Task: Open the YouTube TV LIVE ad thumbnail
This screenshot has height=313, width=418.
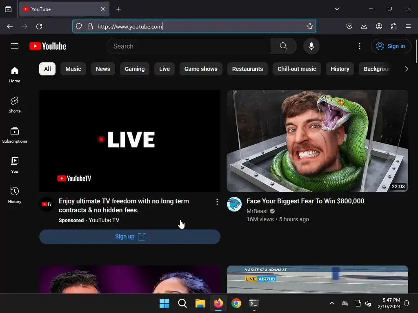Action: [130, 141]
